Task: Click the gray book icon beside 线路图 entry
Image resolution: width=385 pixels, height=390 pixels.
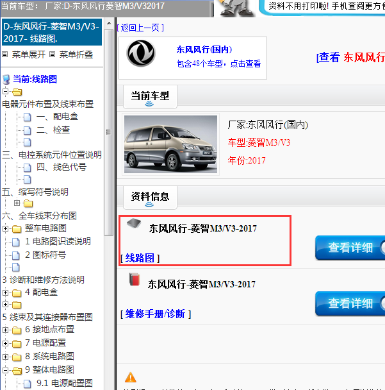Action: [134, 223]
